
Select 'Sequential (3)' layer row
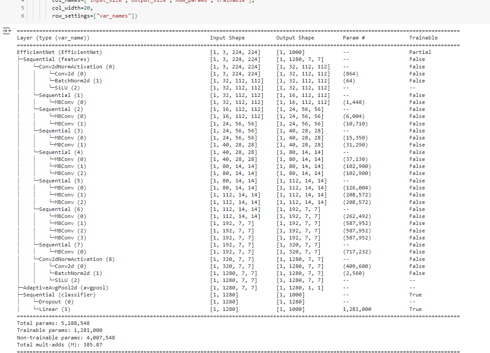point(61,131)
